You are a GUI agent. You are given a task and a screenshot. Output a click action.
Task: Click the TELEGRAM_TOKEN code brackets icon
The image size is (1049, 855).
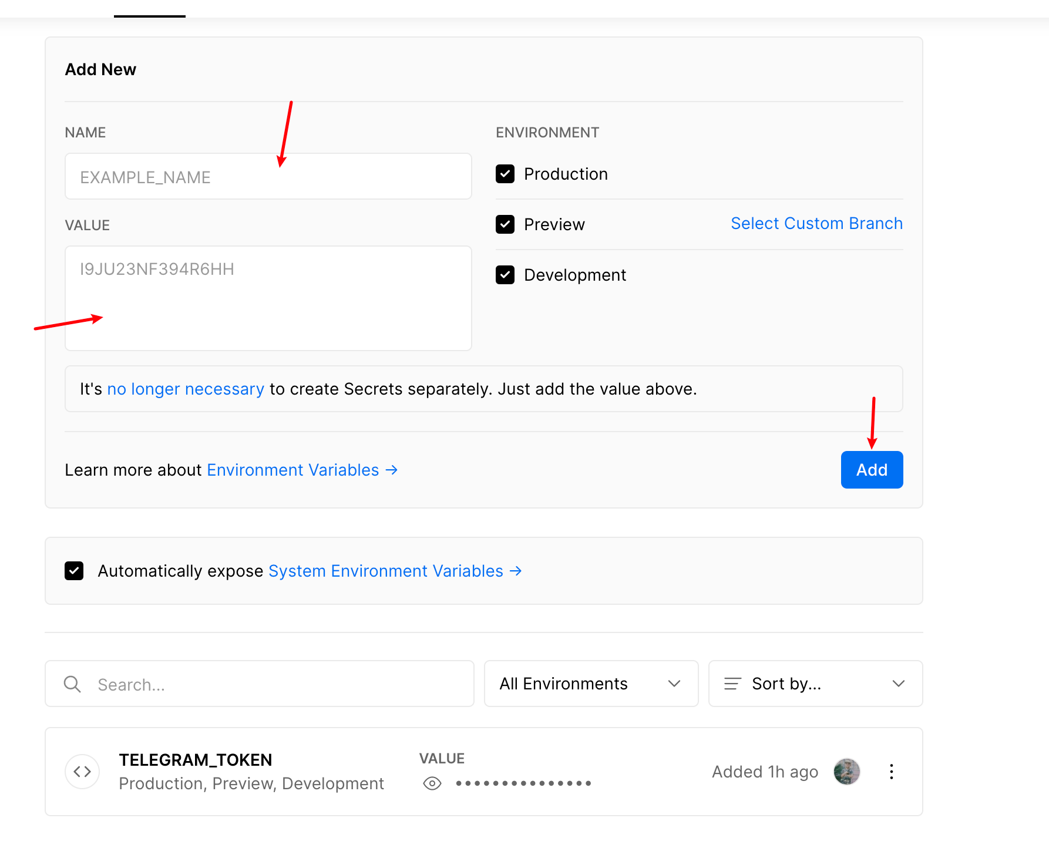82,772
